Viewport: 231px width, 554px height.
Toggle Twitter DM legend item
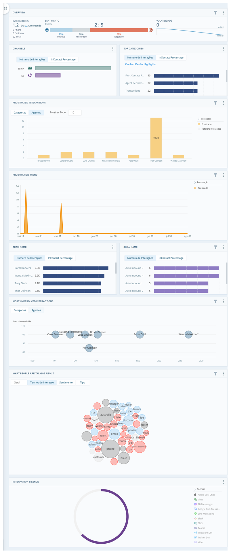click(x=202, y=538)
